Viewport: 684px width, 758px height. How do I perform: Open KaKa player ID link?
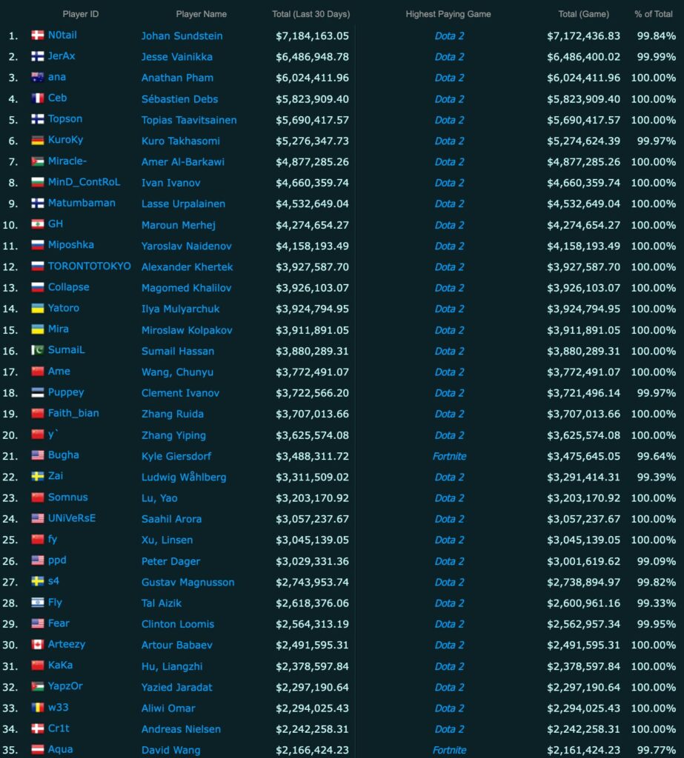61,665
